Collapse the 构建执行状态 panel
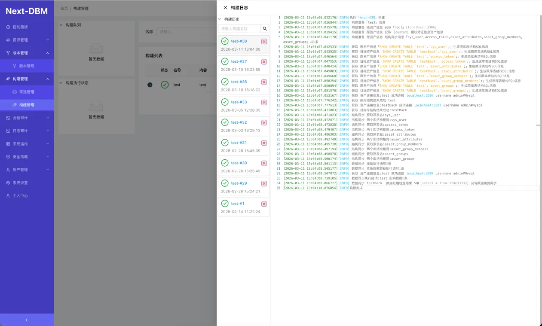Image resolution: width=542 pixels, height=326 pixels. 61,83
